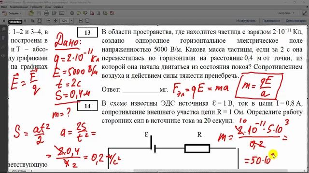Go to previous page arrow
Screen dimensions: 309x173
(x=4, y=21)
